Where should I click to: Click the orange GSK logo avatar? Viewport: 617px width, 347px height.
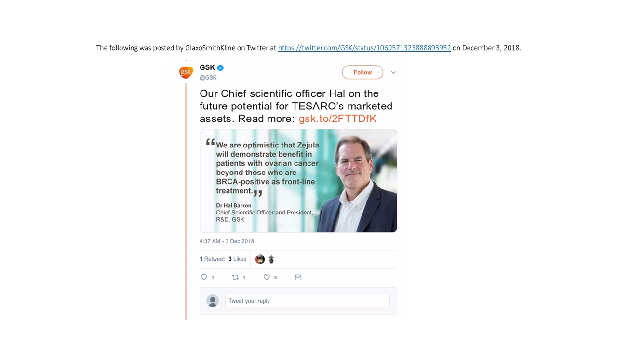186,72
